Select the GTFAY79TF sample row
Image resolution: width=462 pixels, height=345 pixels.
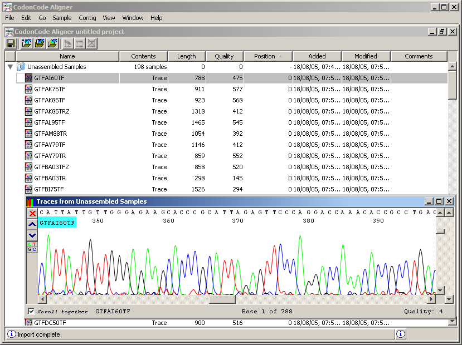pyautogui.click(x=232, y=145)
